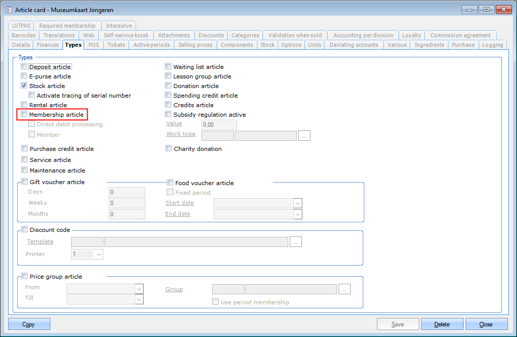Enable the Membership article checkbox
Viewport: 517px width, 337px height.
tap(24, 115)
